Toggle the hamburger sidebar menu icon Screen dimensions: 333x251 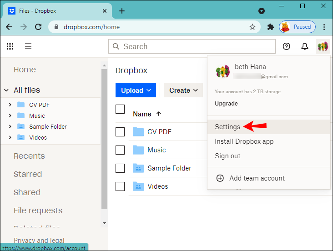tap(28, 46)
